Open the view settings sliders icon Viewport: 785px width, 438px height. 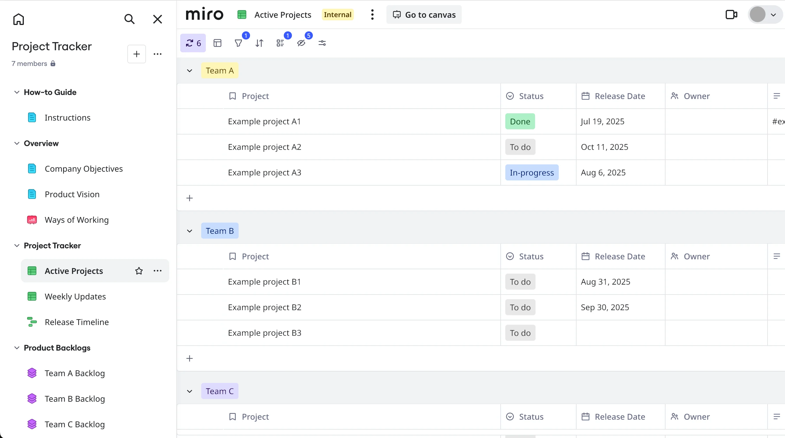pyautogui.click(x=322, y=43)
